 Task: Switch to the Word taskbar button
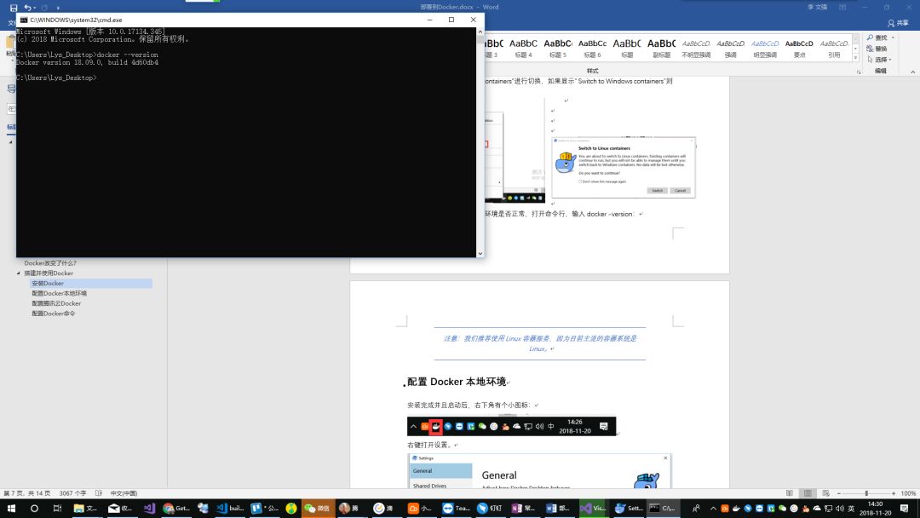[x=557, y=508]
